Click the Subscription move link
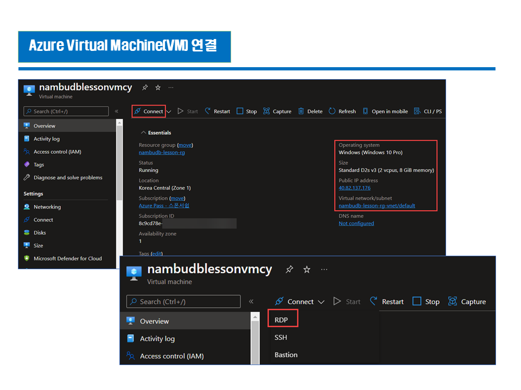Viewport: 521px width, 390px height. [x=177, y=198]
